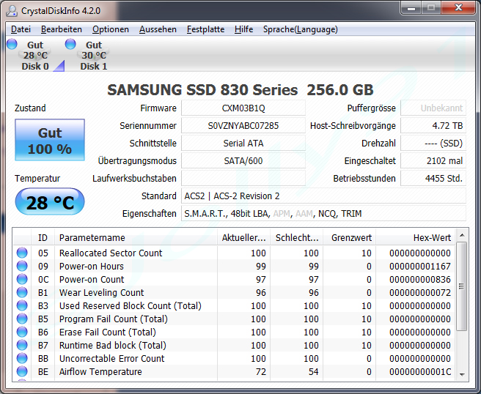Click status orb for Runtime Bad block
This screenshot has width=481, height=394.
pyautogui.click(x=22, y=345)
